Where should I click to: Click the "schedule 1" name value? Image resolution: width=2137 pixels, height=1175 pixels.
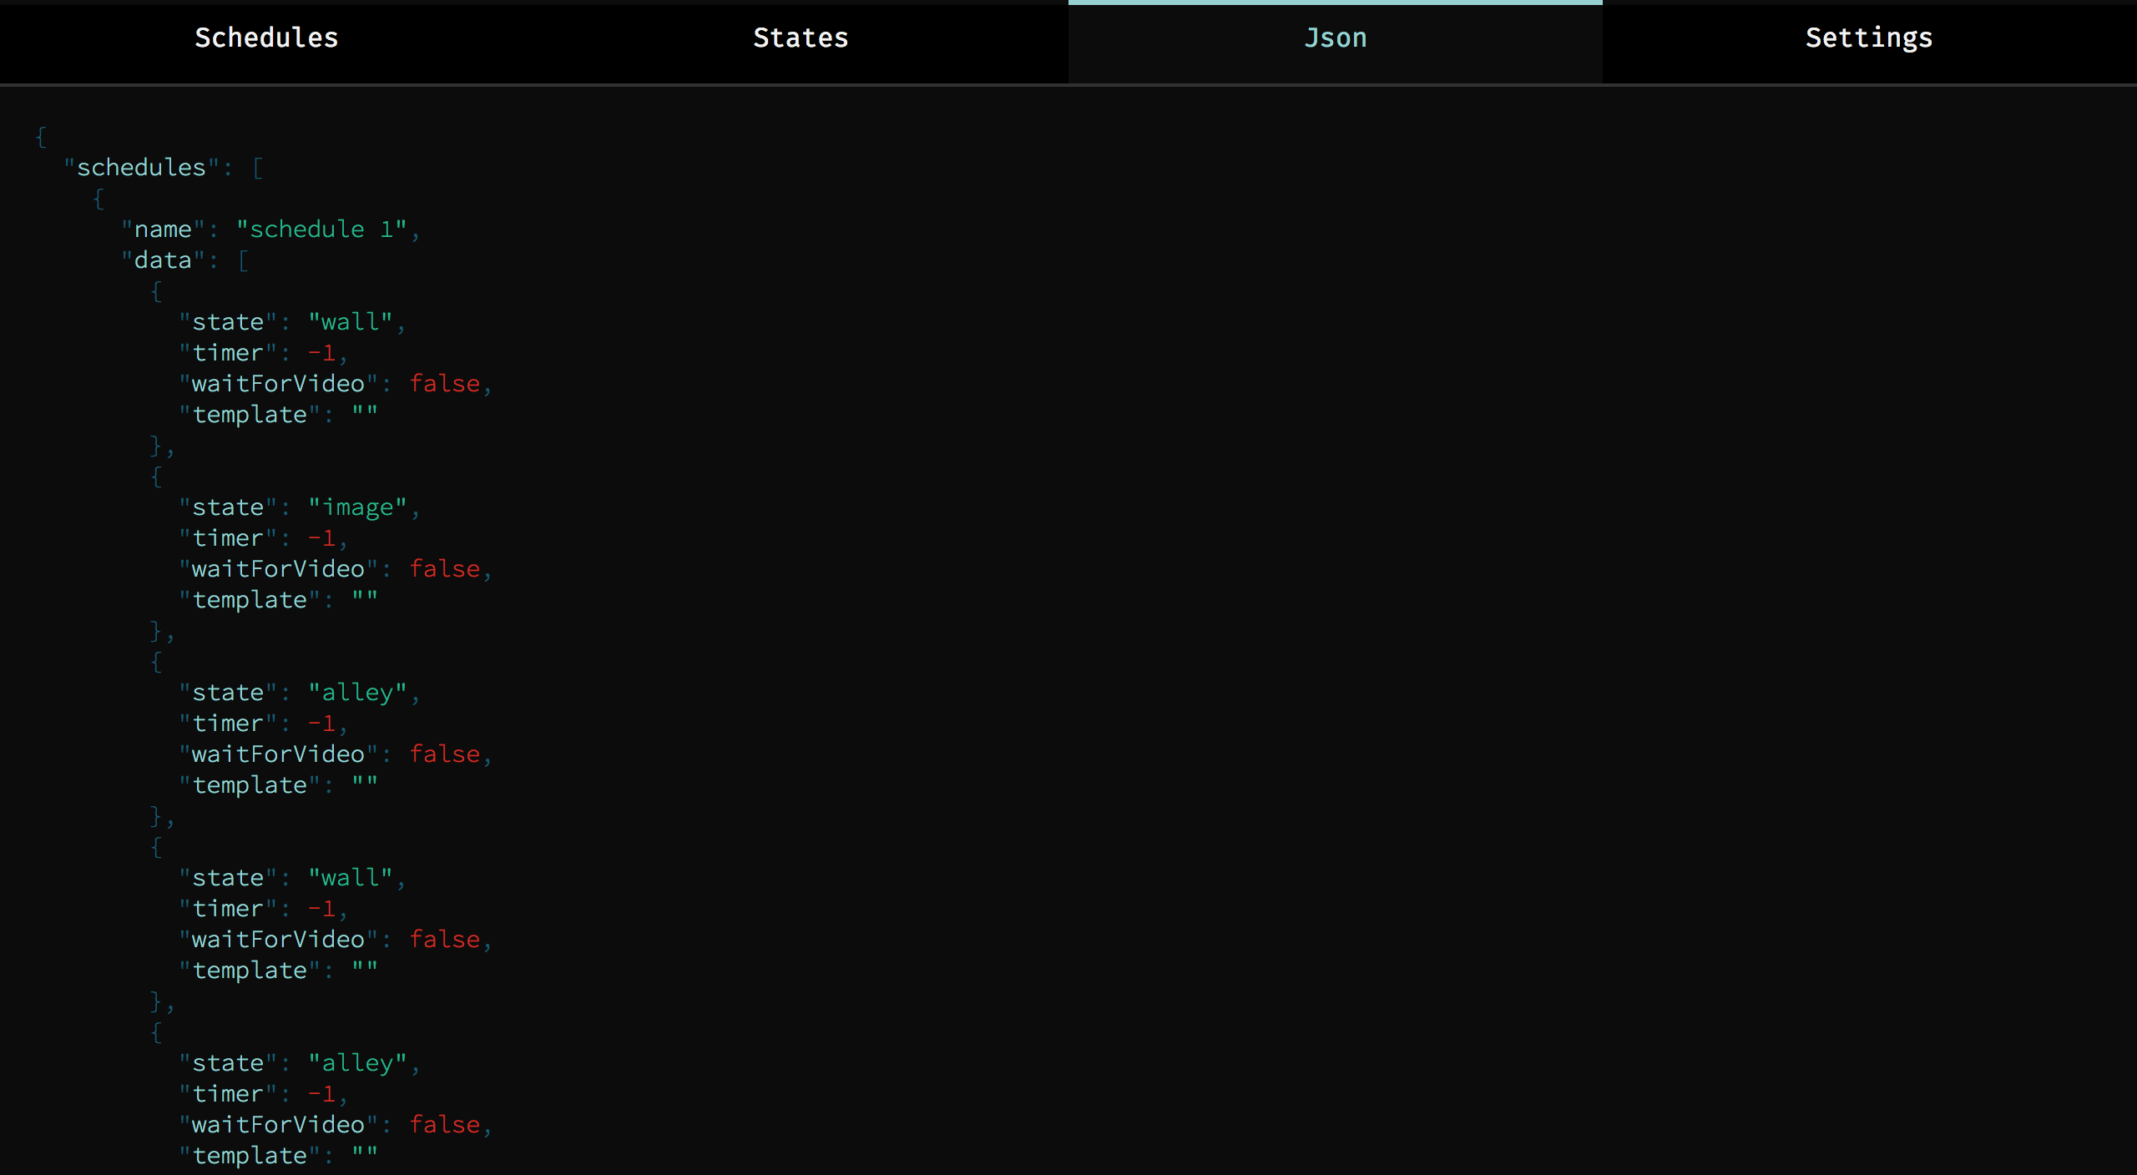point(321,229)
